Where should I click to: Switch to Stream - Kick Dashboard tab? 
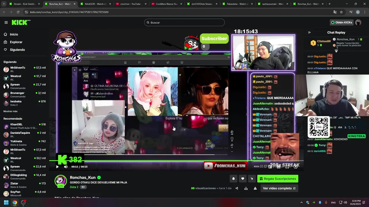pos(25,4)
